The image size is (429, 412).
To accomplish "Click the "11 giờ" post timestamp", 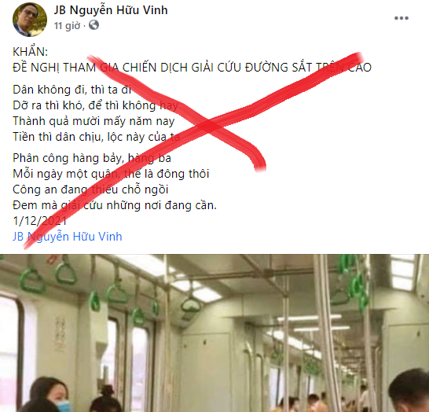I will click(67, 26).
